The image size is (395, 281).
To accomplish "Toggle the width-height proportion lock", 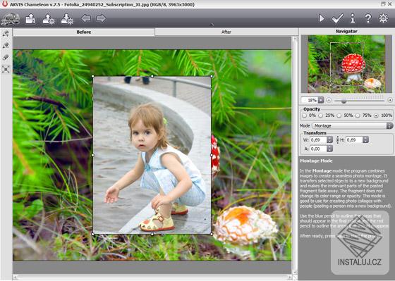I will click(x=338, y=140).
